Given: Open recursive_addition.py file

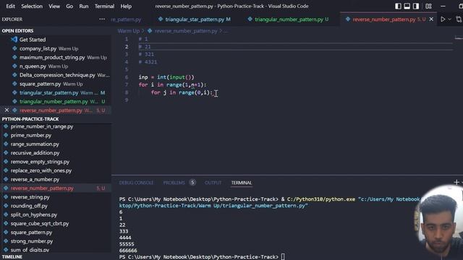Looking at the screenshot, I should point(35,152).
